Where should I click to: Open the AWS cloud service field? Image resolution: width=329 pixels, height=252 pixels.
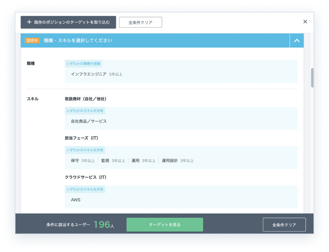tap(76, 200)
